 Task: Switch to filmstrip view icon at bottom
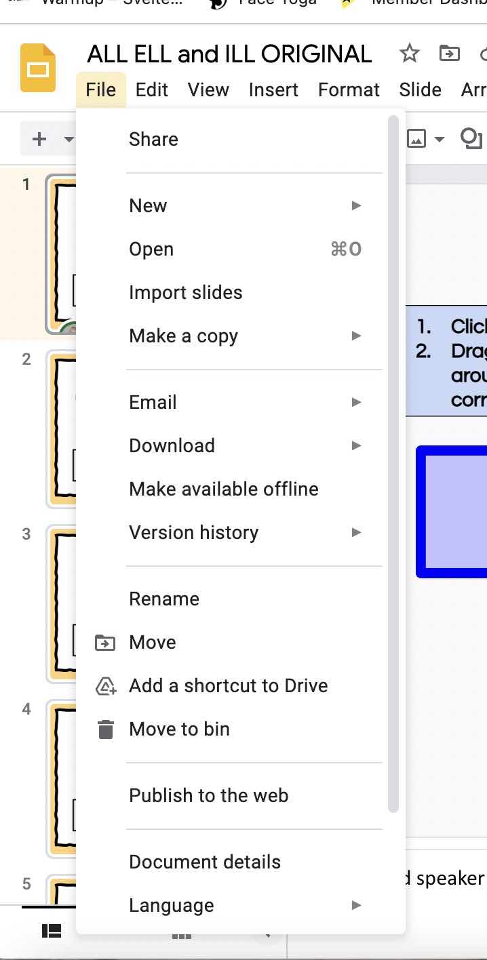(x=52, y=932)
